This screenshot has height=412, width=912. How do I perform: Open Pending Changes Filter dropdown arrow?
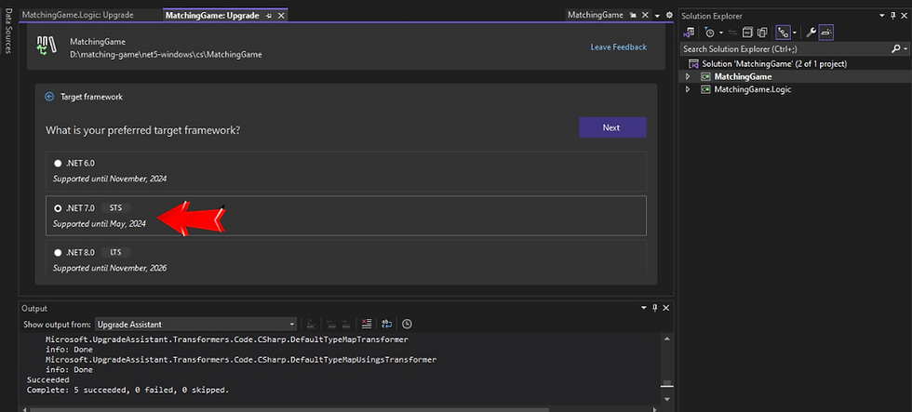721,33
